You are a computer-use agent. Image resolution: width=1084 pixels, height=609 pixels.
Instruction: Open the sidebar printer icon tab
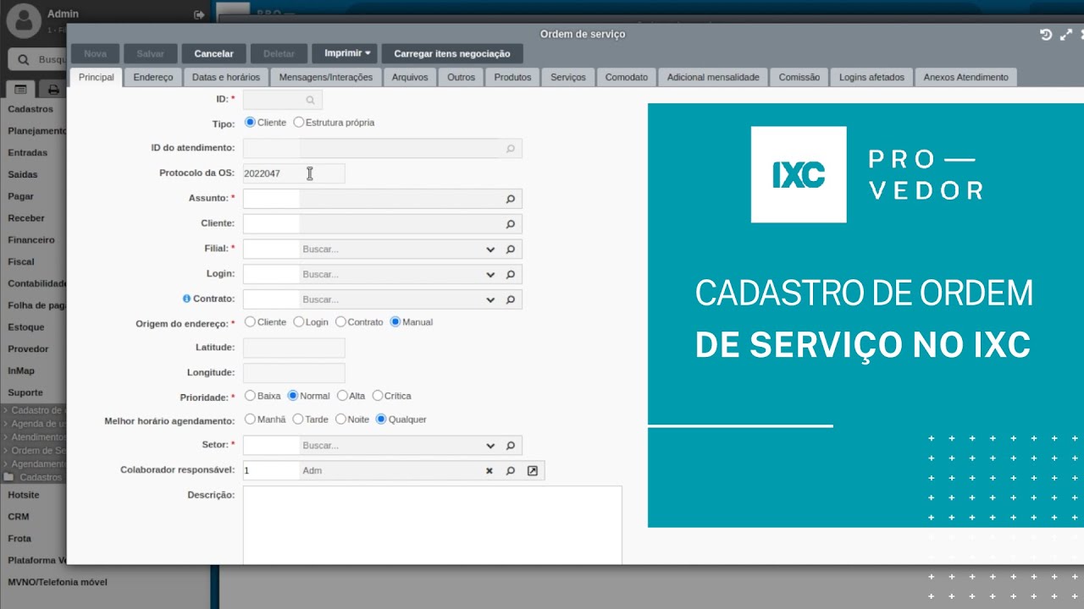(53, 89)
